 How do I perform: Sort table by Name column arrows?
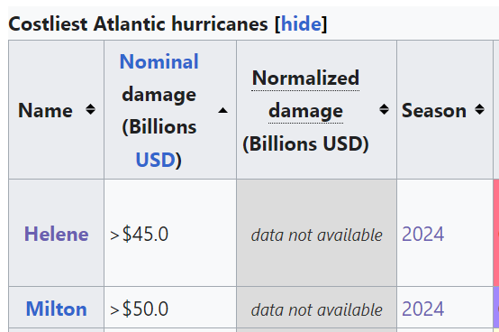click(x=90, y=109)
